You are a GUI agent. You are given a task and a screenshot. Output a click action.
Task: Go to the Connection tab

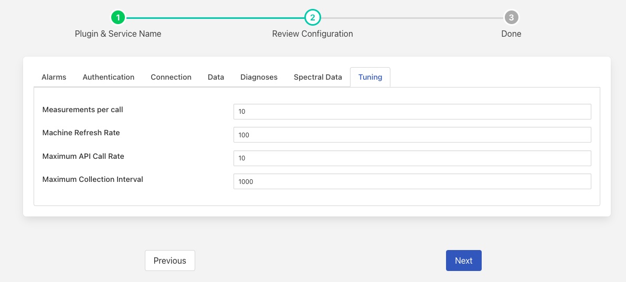click(171, 77)
